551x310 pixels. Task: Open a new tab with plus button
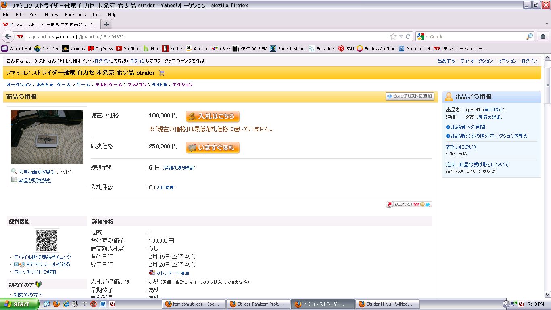106,24
